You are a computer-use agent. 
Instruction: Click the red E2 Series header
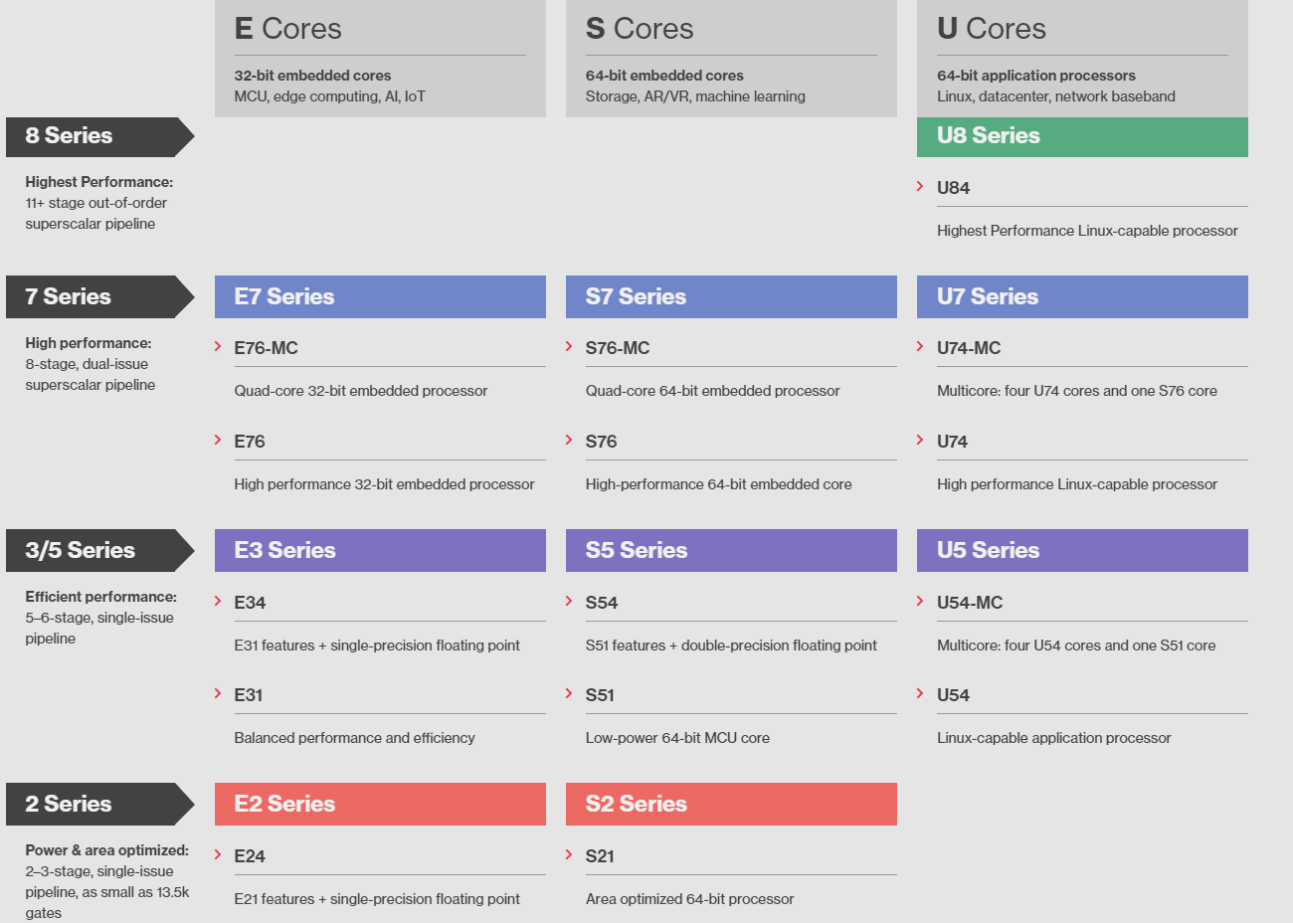tap(380, 804)
